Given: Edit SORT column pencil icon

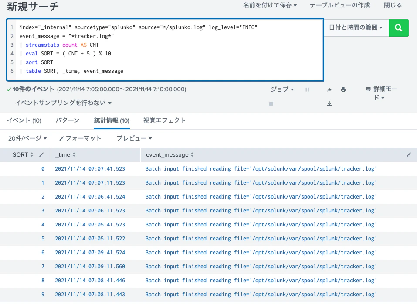Looking at the screenshot, I should tap(41, 155).
